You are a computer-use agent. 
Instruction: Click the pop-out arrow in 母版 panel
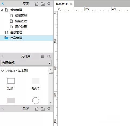tap(3, 109)
